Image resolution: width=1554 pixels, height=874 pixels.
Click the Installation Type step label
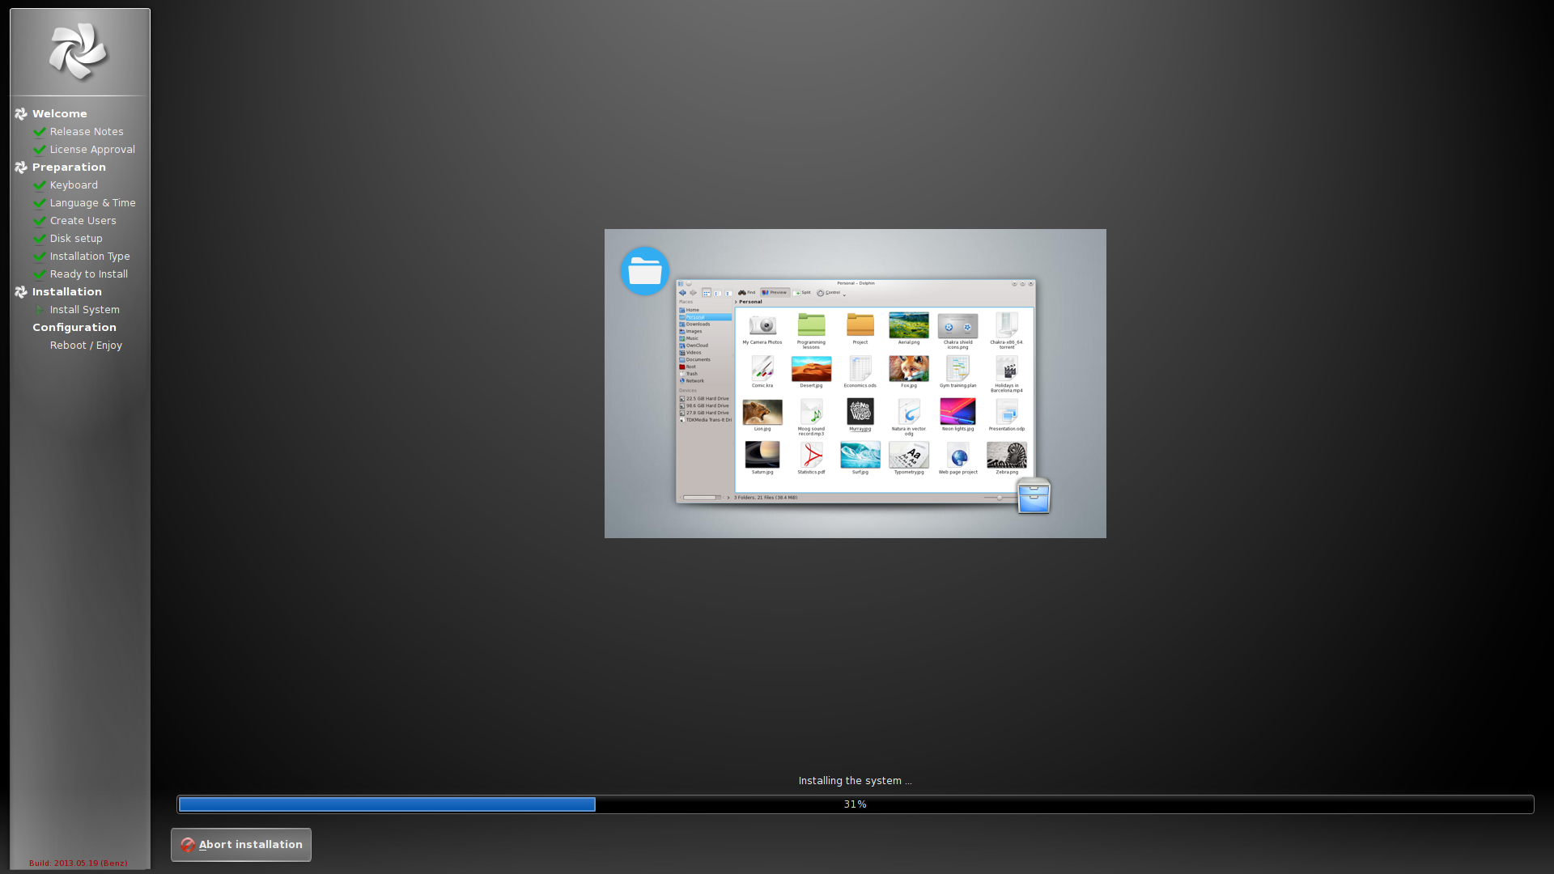[x=90, y=257]
